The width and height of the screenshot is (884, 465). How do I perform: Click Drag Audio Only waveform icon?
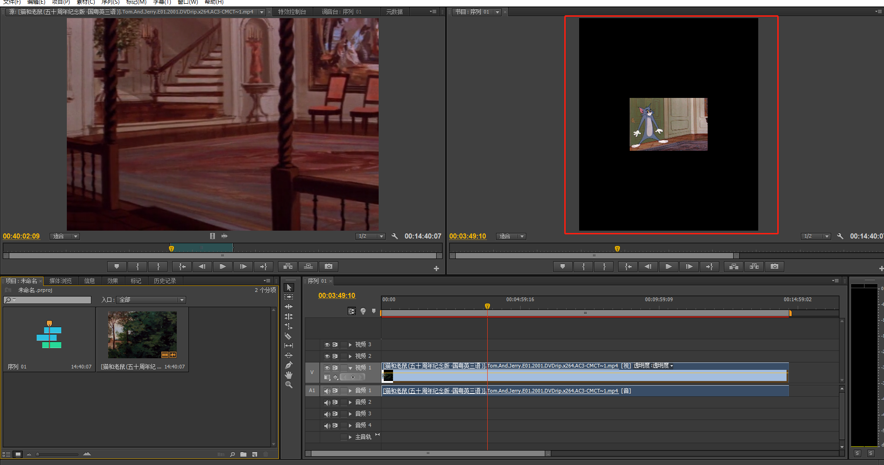click(225, 236)
